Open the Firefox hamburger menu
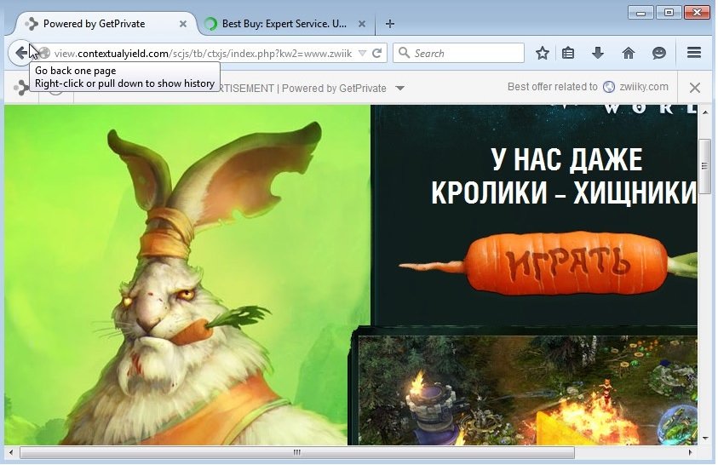 coord(694,53)
